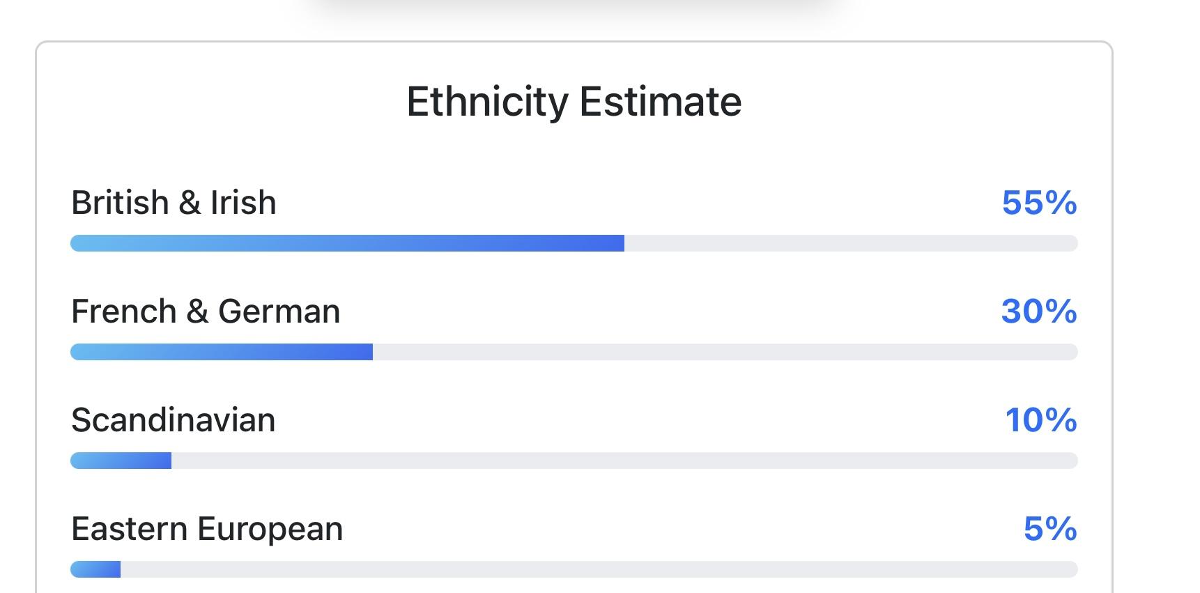The height and width of the screenshot is (593, 1200).
Task: Click gray empty track of Eastern European bar
Action: click(x=599, y=569)
